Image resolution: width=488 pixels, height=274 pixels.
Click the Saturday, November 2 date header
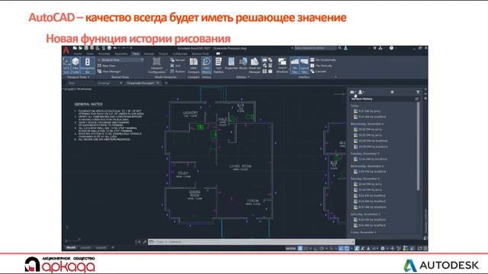point(365,214)
